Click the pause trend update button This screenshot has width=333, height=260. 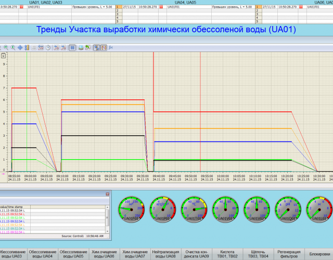(73, 47)
